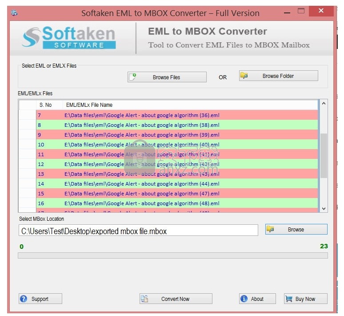Click the app icon in title bar
This screenshot has width=344, height=316.
tap(15, 13)
